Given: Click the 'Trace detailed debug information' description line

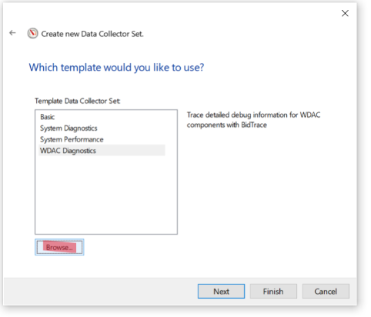Looking at the screenshot, I should [x=253, y=115].
